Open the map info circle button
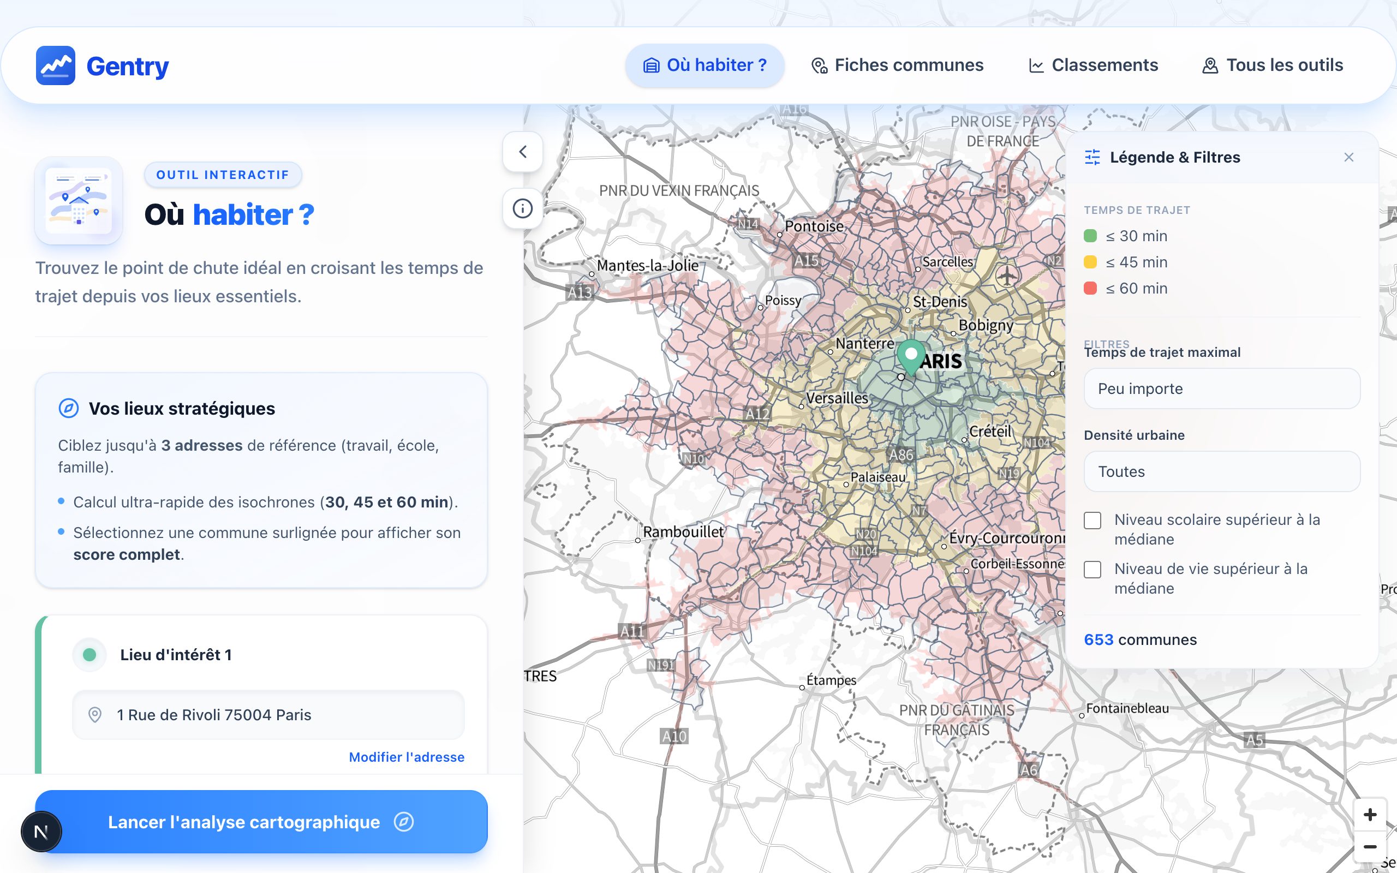 coord(522,208)
